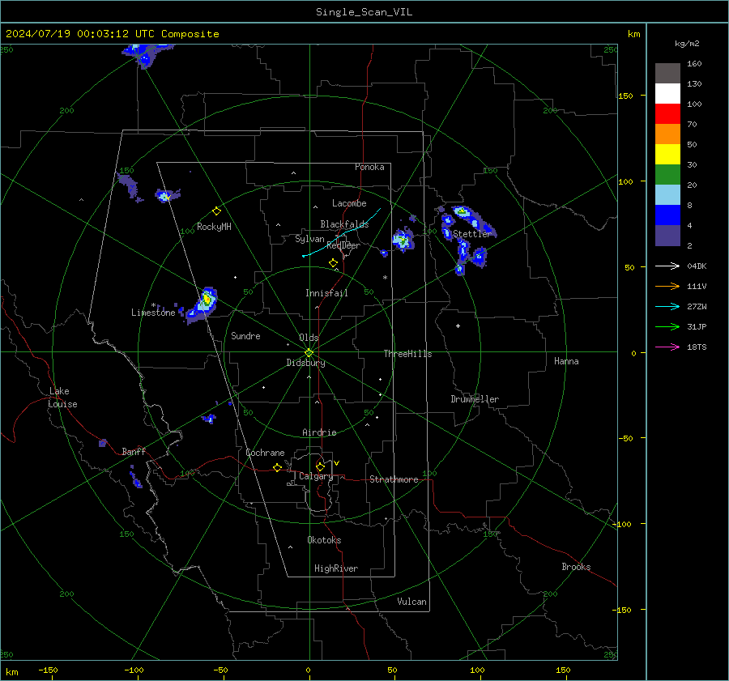Screen dimensions: 729x681
Task: Click the Calgary city label
Action: [x=316, y=476]
